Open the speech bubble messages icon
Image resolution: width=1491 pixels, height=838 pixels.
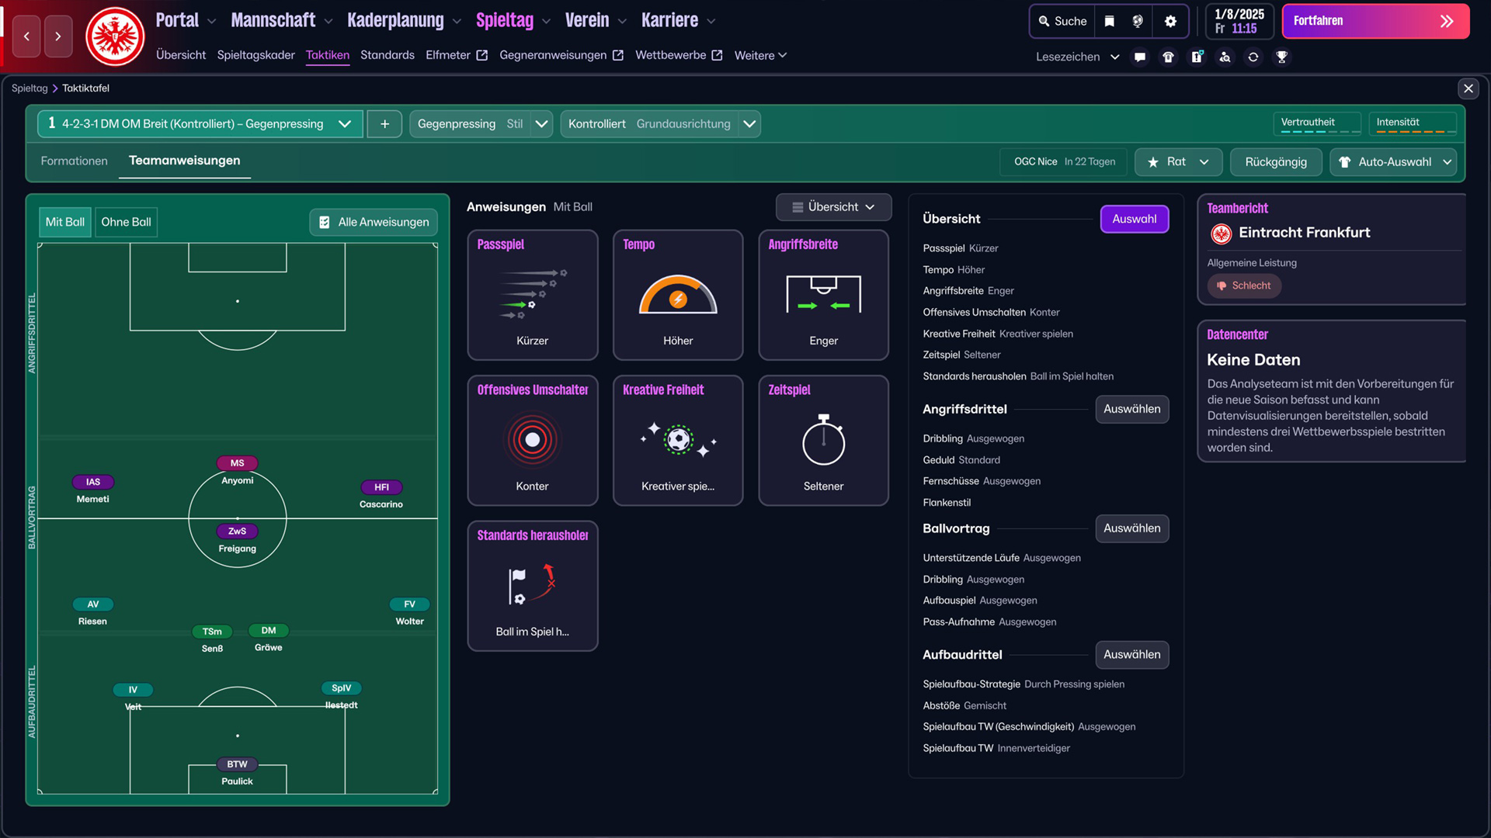point(1139,57)
